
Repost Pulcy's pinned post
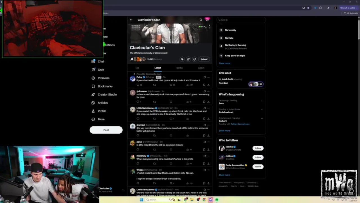154,85
